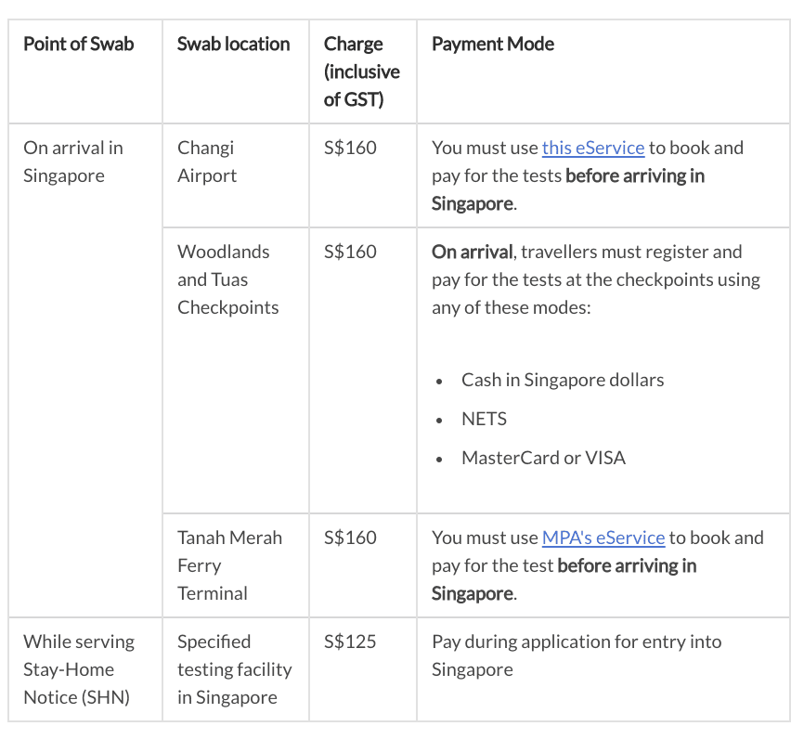Open the 'this eService' booking link
Viewport: 804px width, 739px height.
pyautogui.click(x=592, y=148)
